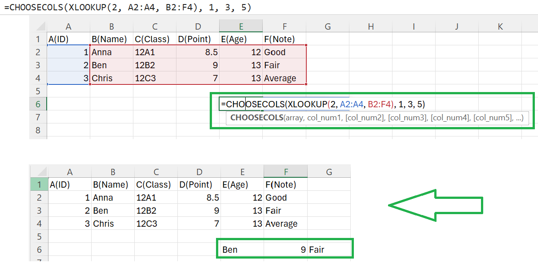Click 'Average' inside the red-highlighted range
This screenshot has height=268, width=538.
280,79
